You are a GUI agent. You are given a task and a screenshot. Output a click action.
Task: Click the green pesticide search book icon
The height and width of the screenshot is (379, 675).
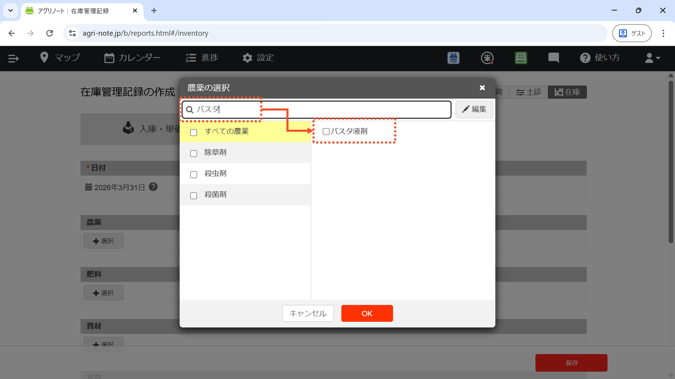521,58
